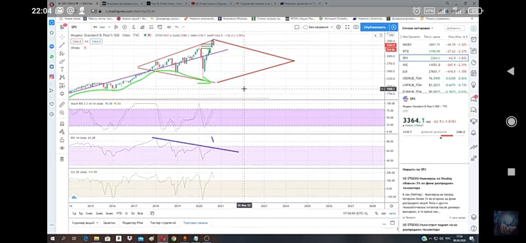Image resolution: width=526 pixels, height=243 pixels.
Task: Lock all drawing tools
Action: [x=62, y=140]
